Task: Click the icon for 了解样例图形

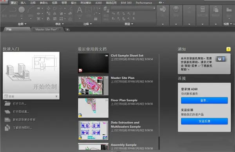Action: point(7,128)
